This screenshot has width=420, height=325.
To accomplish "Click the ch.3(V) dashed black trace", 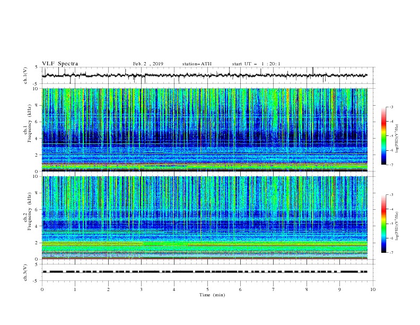I will (x=205, y=272).
